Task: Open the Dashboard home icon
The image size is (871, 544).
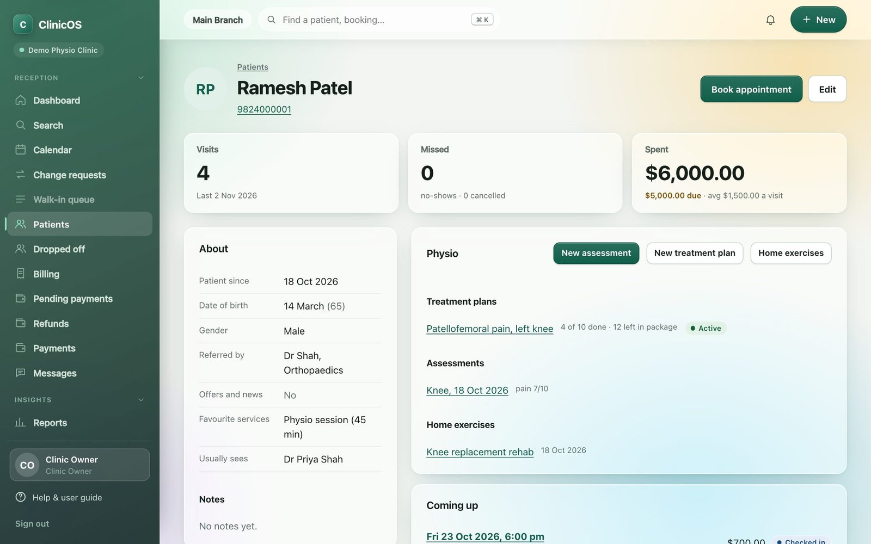Action: point(21,100)
